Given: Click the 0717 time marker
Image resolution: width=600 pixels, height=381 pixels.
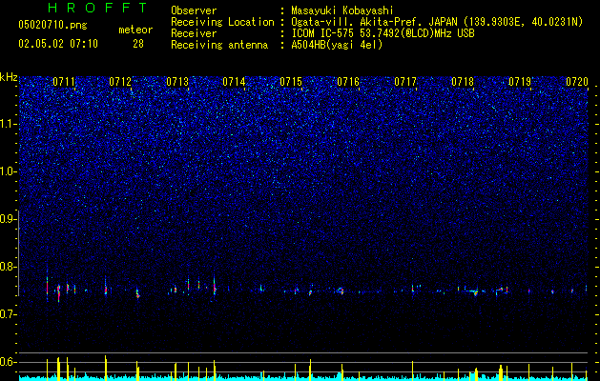Looking at the screenshot, I should (x=405, y=82).
